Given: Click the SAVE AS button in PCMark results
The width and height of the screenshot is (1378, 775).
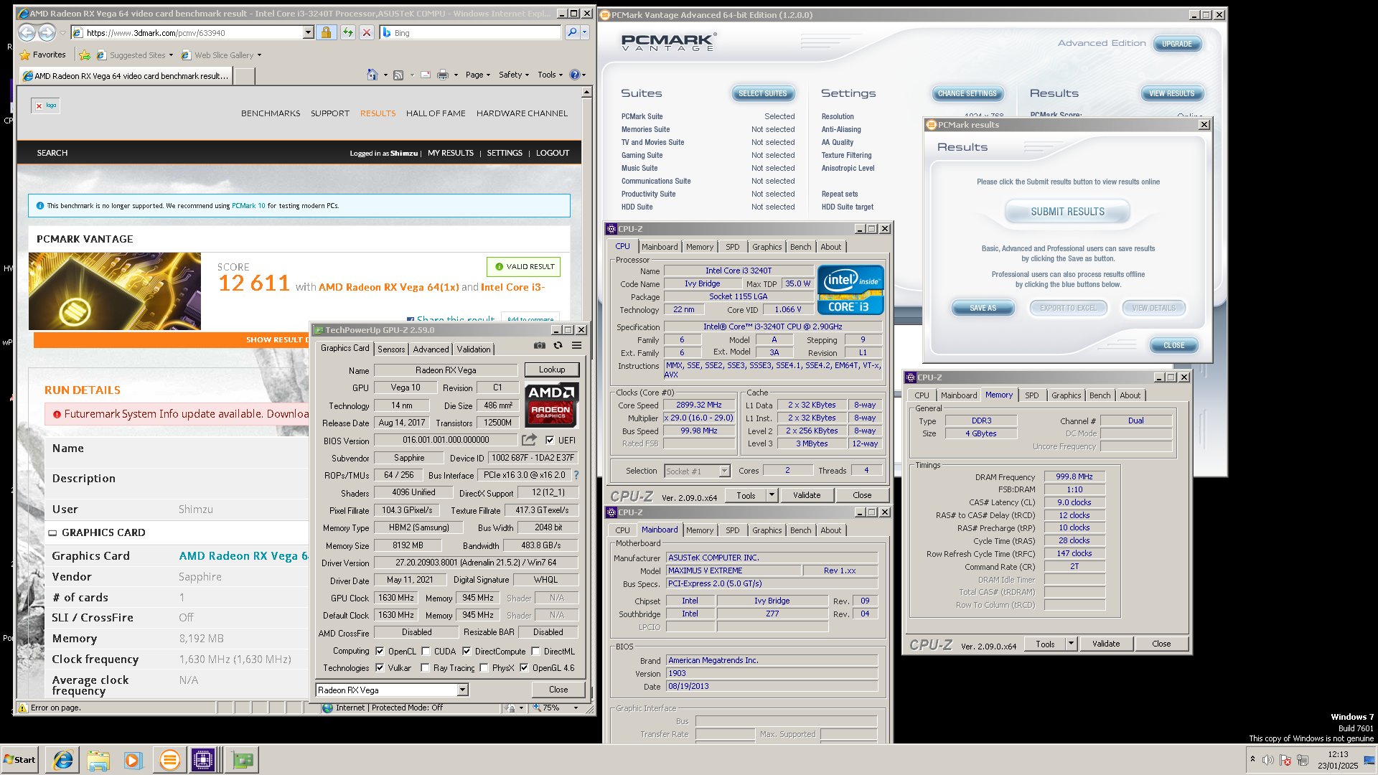Looking at the screenshot, I should [983, 308].
